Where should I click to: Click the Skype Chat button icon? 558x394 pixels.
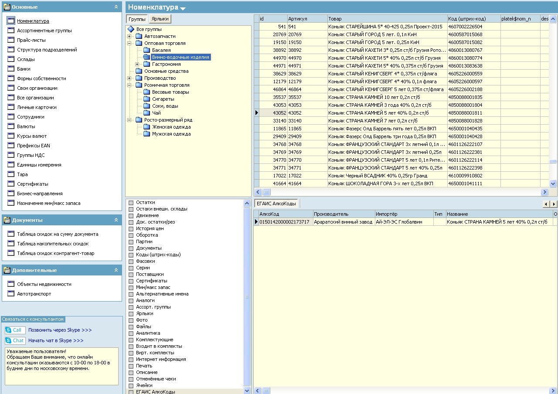click(15, 341)
